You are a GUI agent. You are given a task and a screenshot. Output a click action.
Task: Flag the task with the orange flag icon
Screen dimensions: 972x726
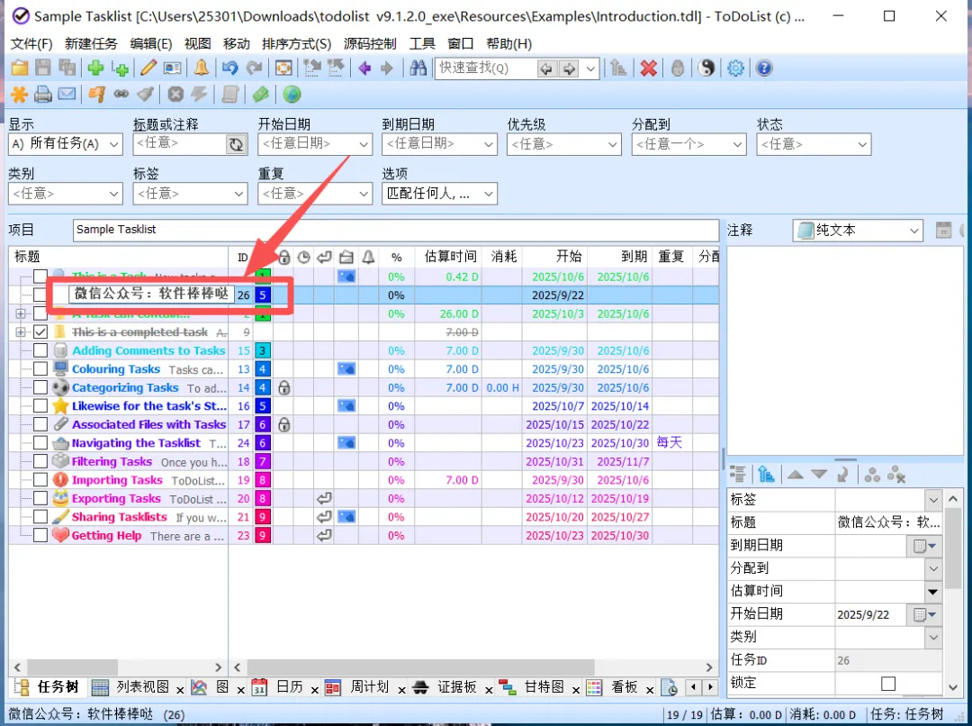click(x=96, y=95)
